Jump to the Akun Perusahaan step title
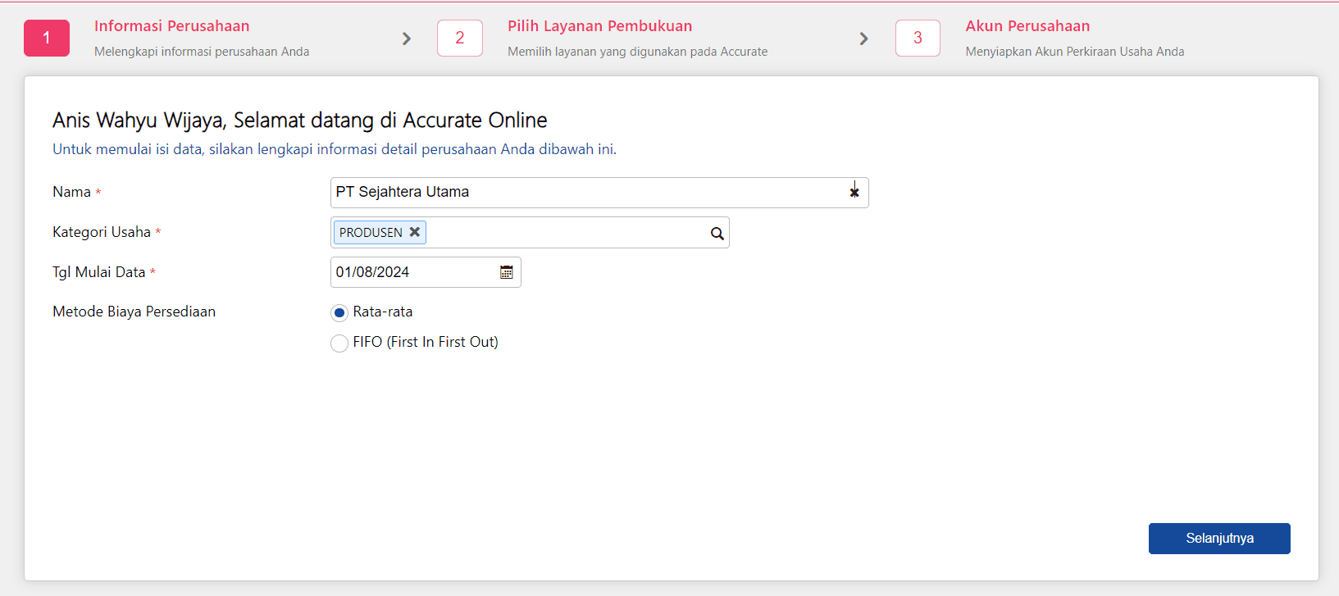Image resolution: width=1339 pixels, height=596 pixels. pos(1027,26)
